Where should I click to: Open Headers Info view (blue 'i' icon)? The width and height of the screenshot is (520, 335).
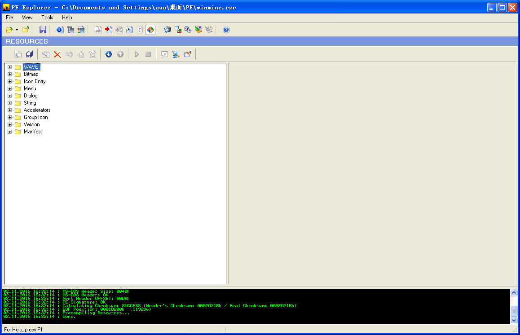(x=60, y=30)
